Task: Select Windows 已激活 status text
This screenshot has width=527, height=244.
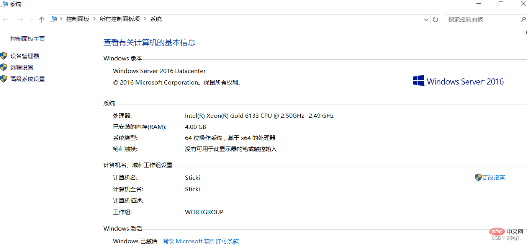Action: click(135, 241)
